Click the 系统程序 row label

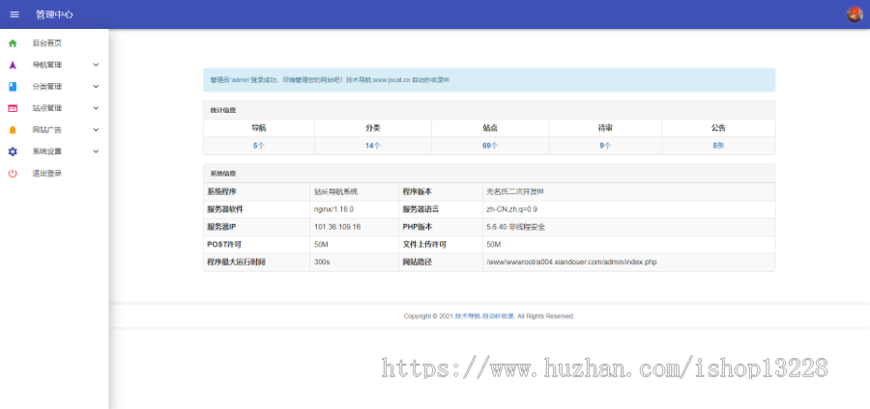(x=256, y=192)
